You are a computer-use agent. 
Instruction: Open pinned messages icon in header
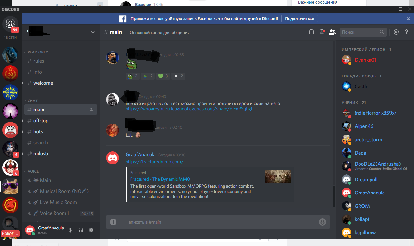322,32
